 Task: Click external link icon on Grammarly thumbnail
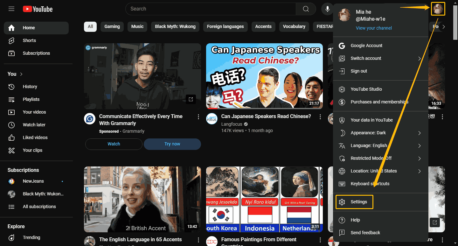(191, 99)
